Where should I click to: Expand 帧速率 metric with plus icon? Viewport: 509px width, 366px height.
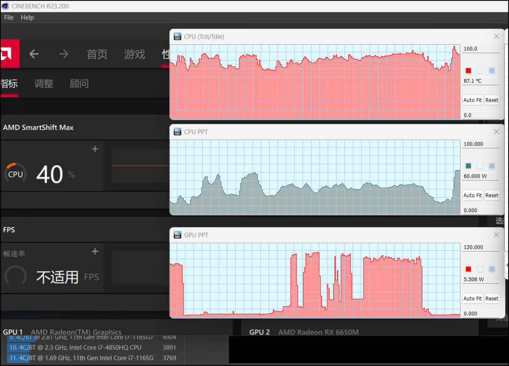[x=95, y=251]
